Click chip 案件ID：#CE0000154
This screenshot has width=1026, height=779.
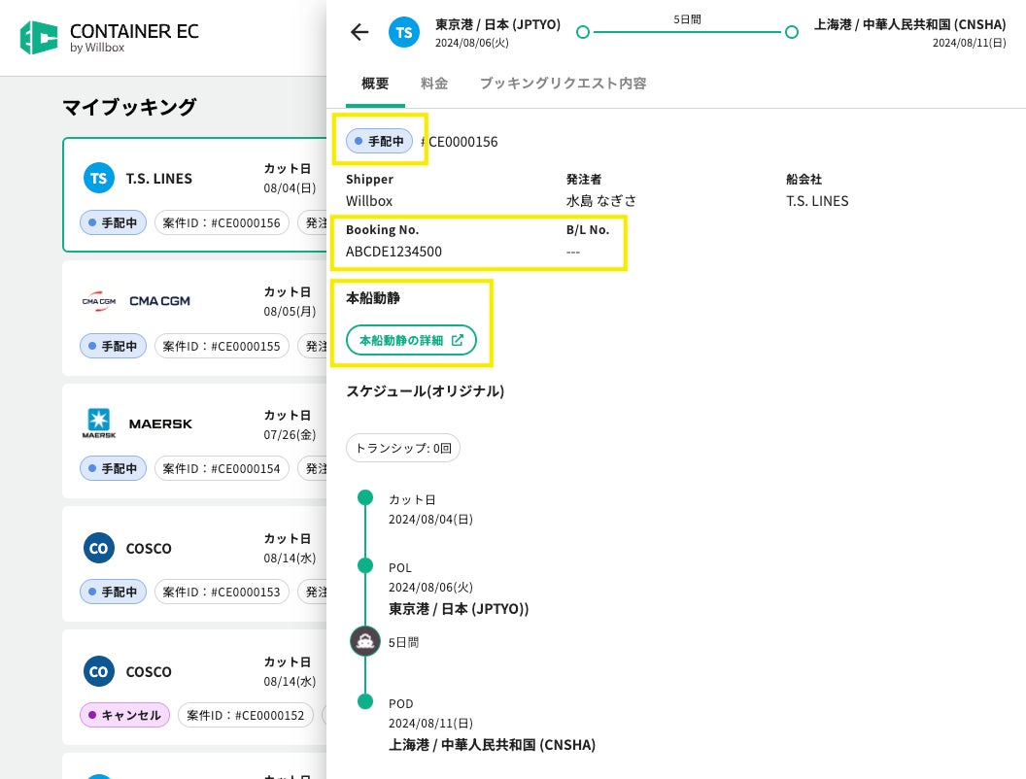click(222, 469)
